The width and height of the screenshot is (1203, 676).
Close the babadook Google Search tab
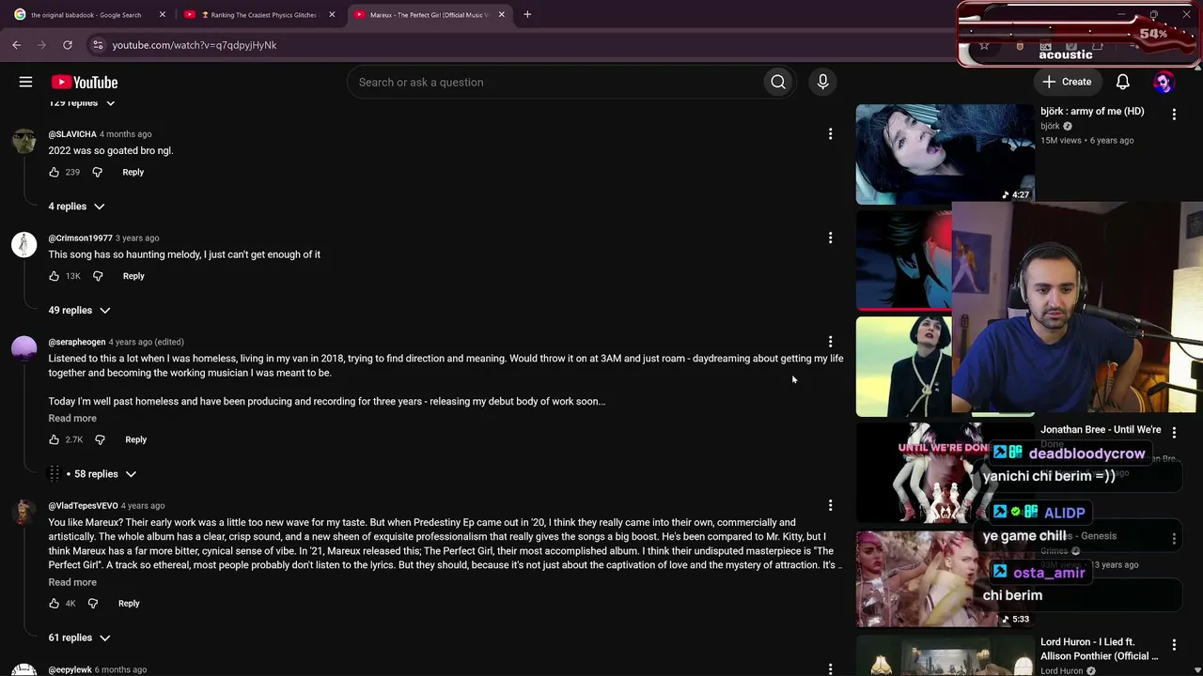click(163, 14)
